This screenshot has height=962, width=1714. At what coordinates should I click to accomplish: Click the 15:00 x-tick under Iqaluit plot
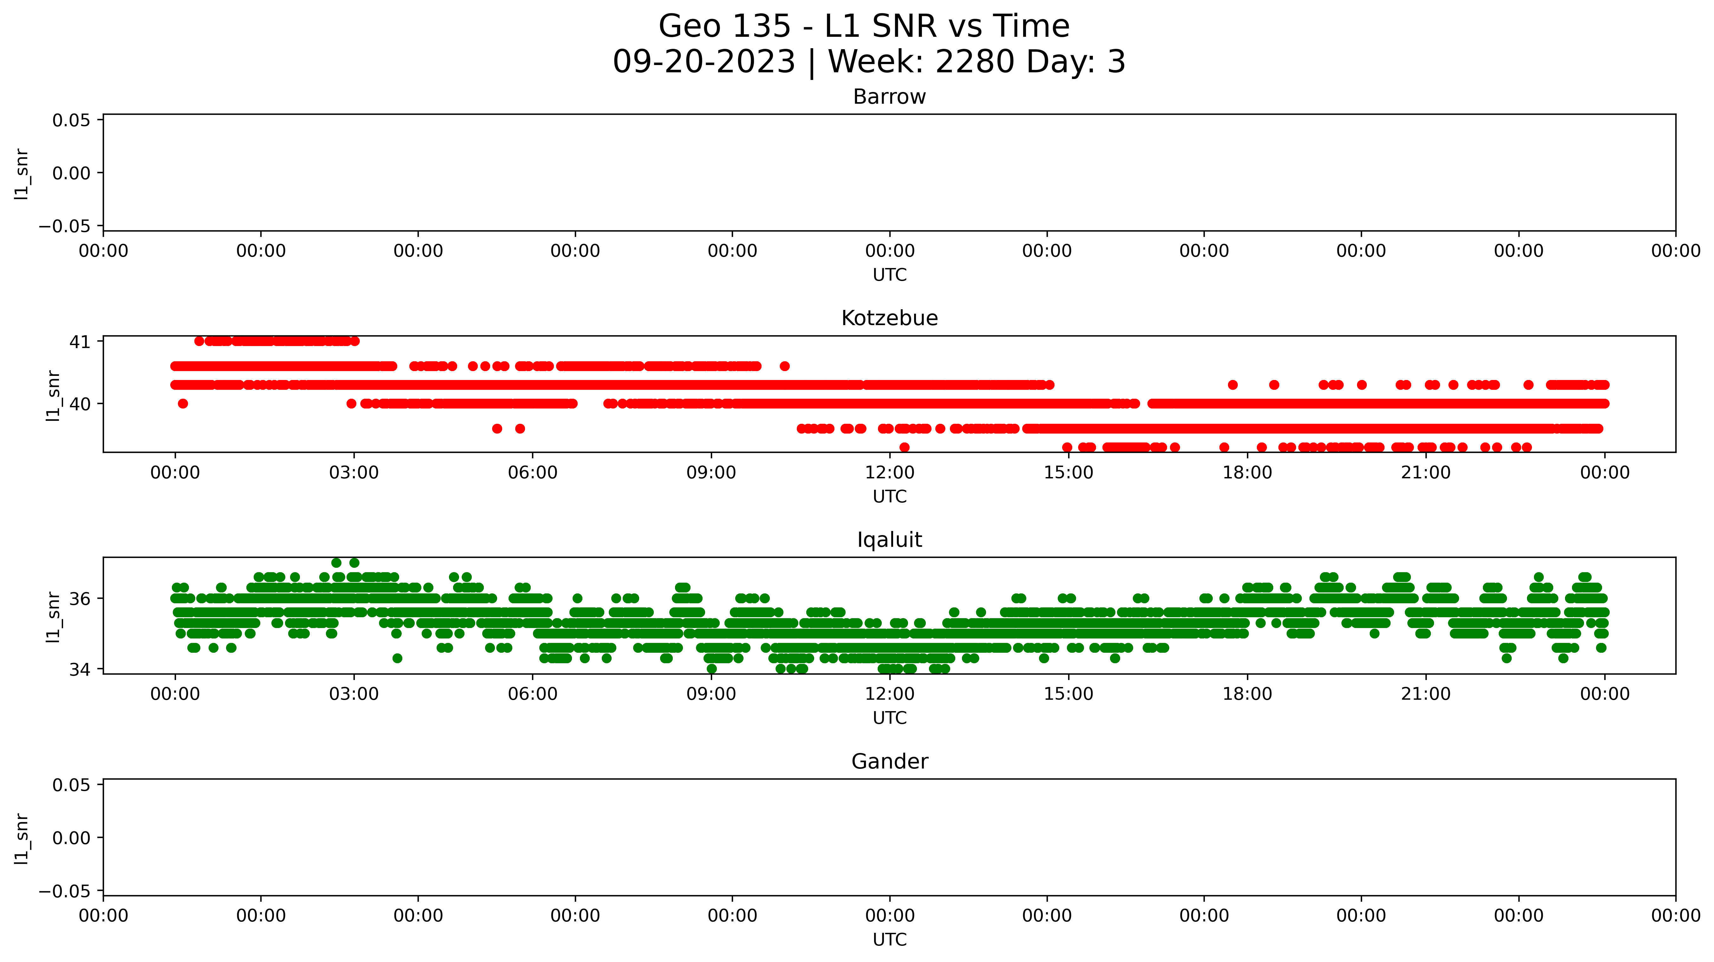(x=1068, y=694)
